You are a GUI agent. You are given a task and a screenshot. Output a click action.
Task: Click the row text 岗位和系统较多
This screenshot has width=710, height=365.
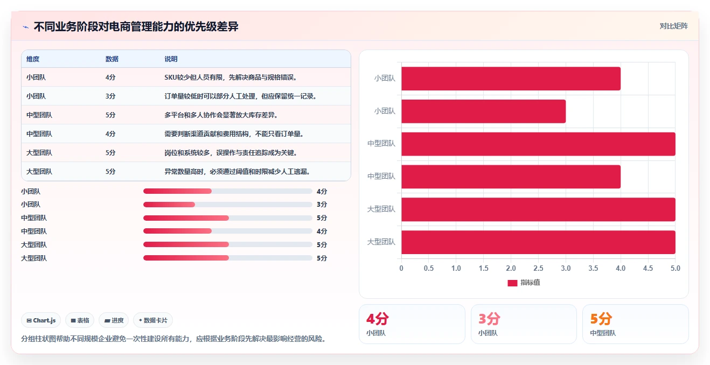pyautogui.click(x=187, y=153)
